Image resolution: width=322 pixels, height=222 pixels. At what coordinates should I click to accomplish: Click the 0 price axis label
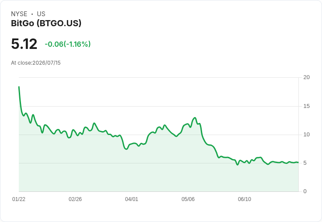(x=305, y=191)
